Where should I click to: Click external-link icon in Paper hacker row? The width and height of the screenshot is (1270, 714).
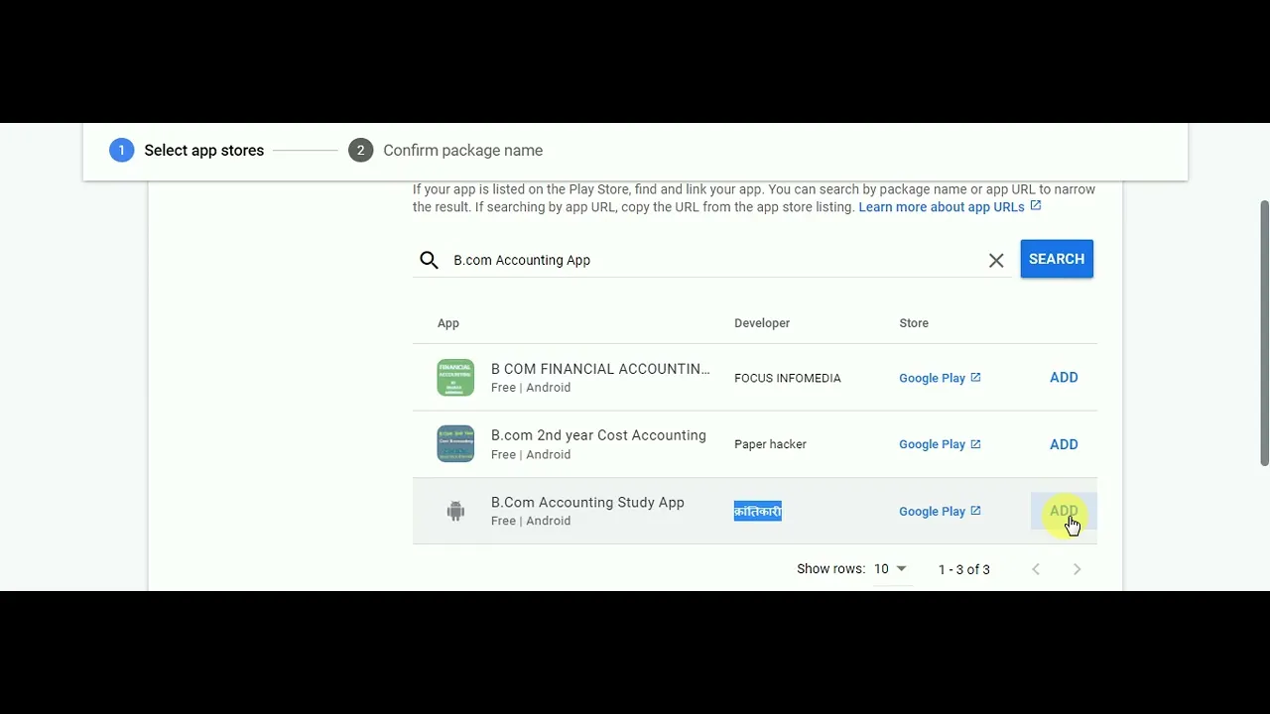coord(975,443)
